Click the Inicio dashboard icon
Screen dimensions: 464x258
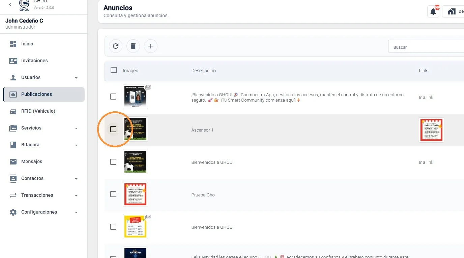[13, 44]
